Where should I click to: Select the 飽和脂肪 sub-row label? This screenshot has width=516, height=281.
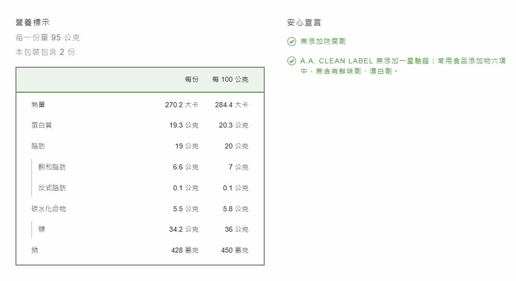coord(52,167)
